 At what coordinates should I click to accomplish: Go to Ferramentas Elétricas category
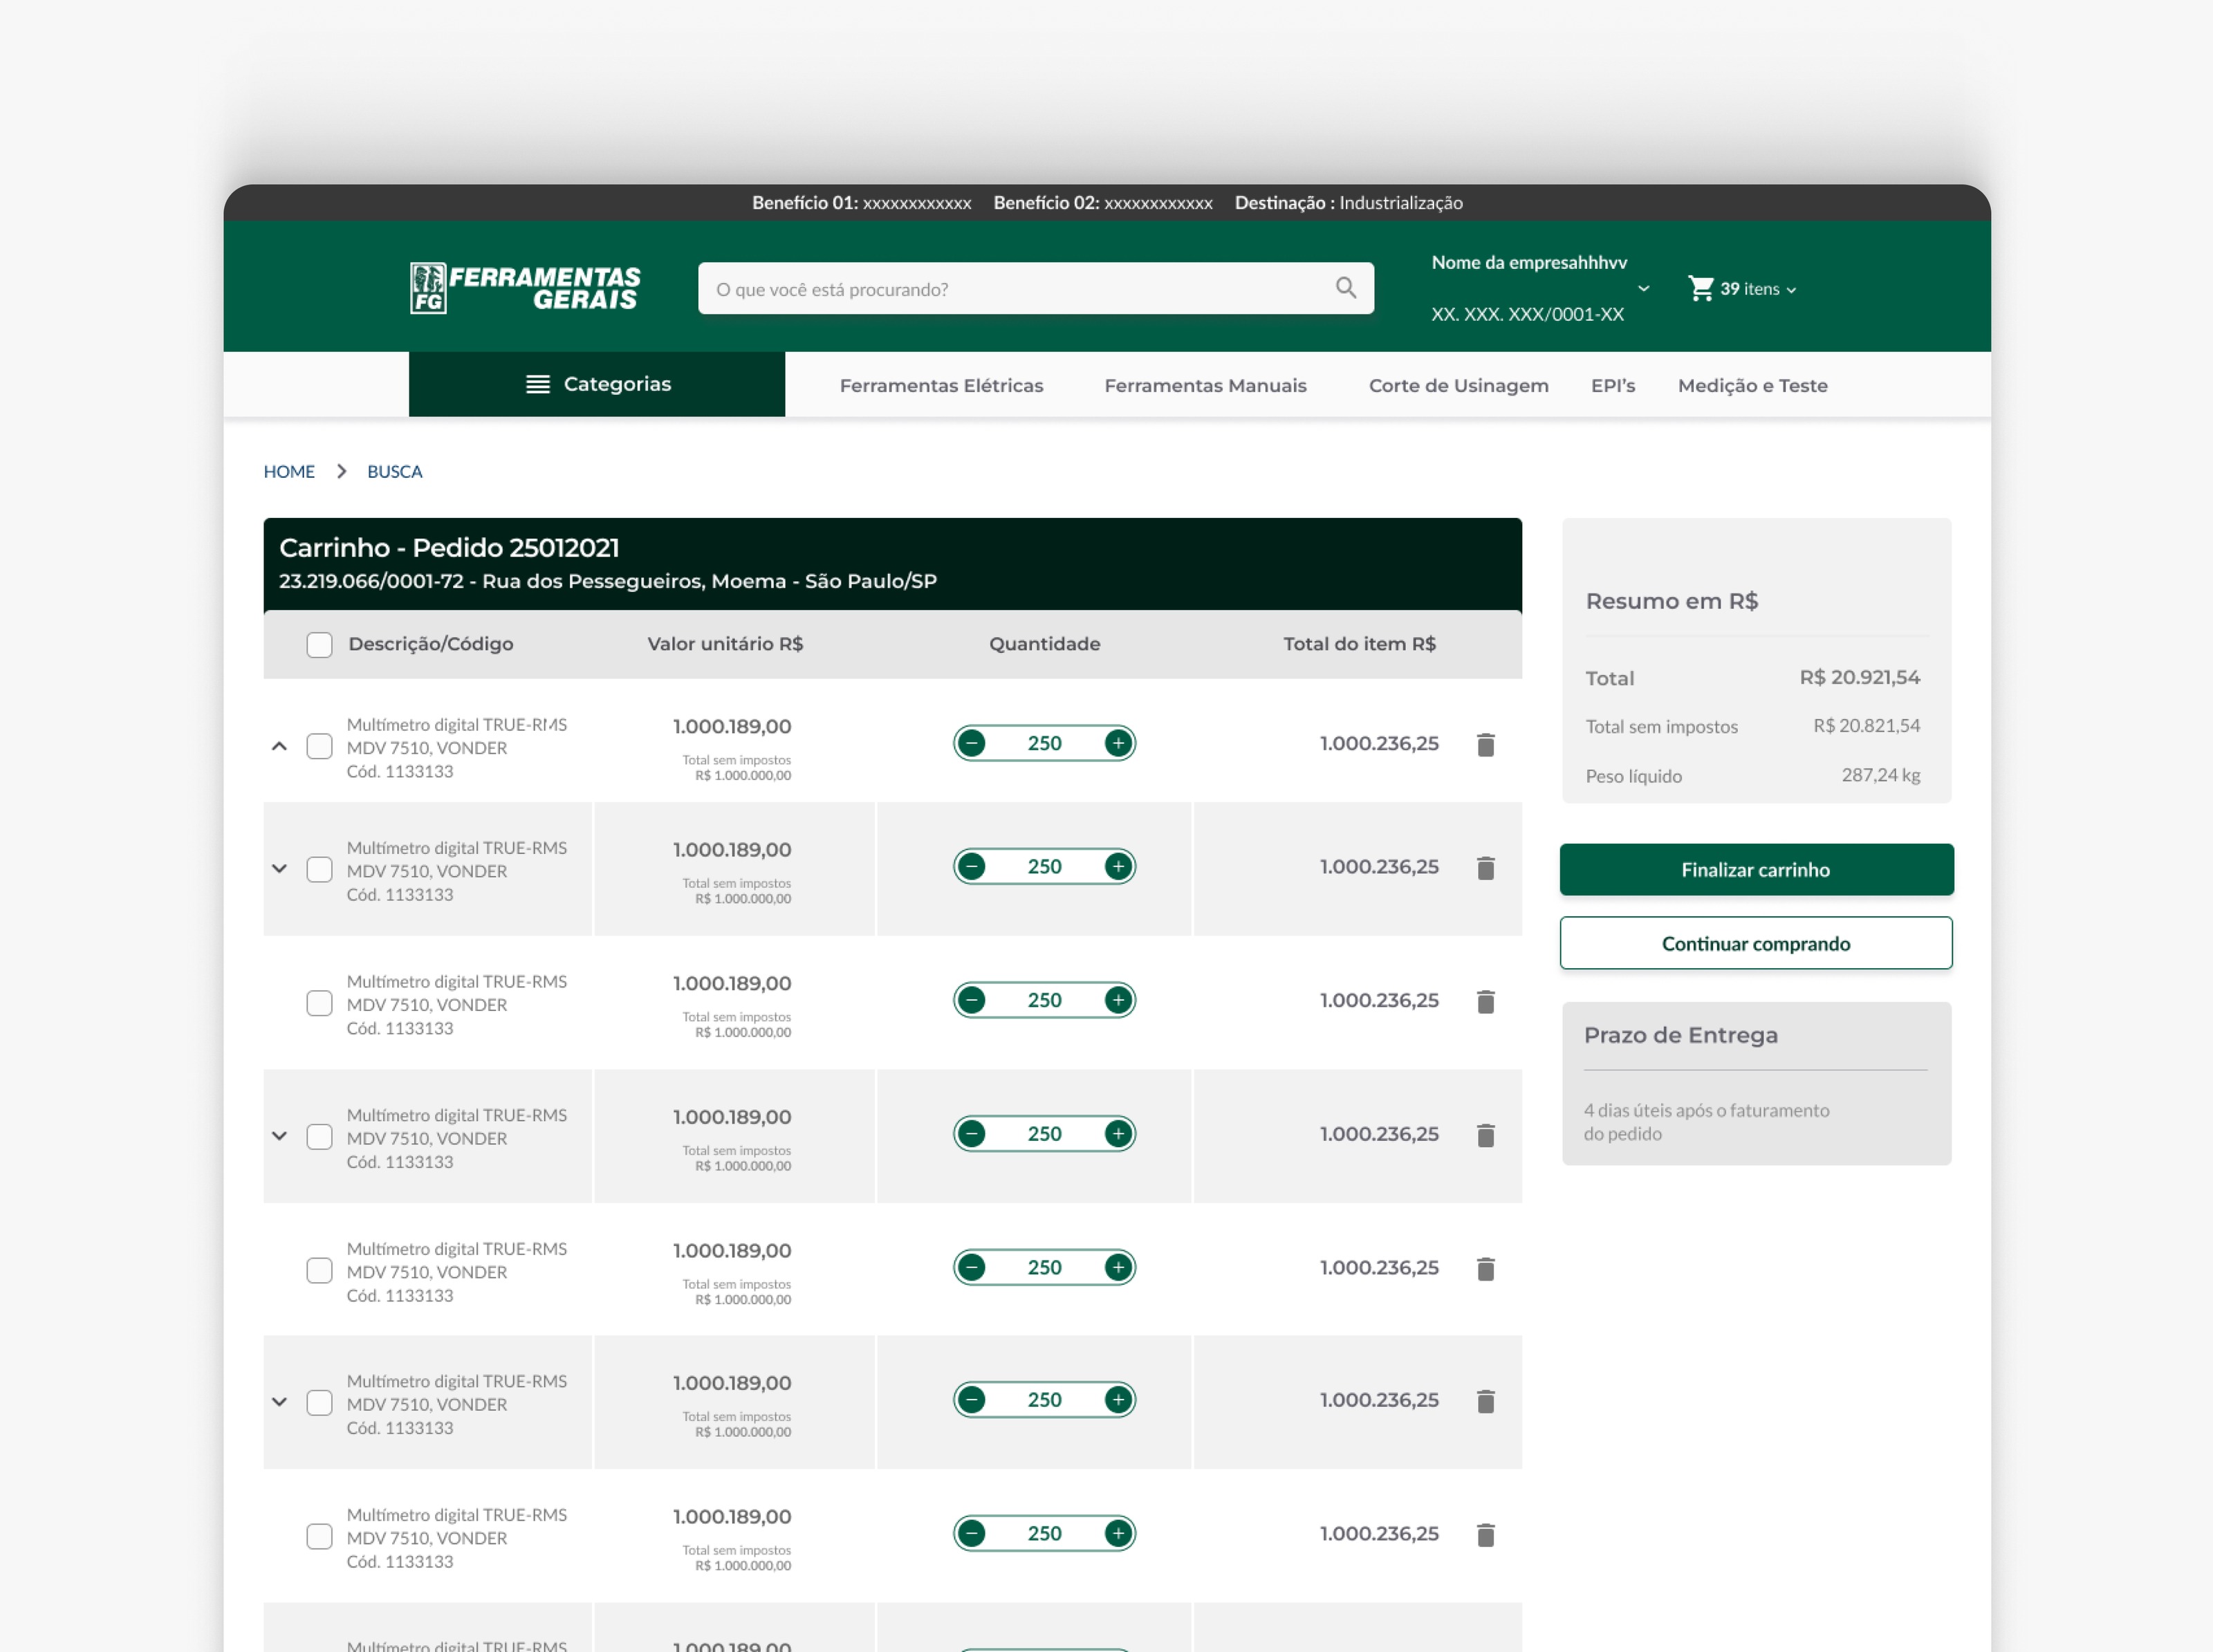coord(941,385)
